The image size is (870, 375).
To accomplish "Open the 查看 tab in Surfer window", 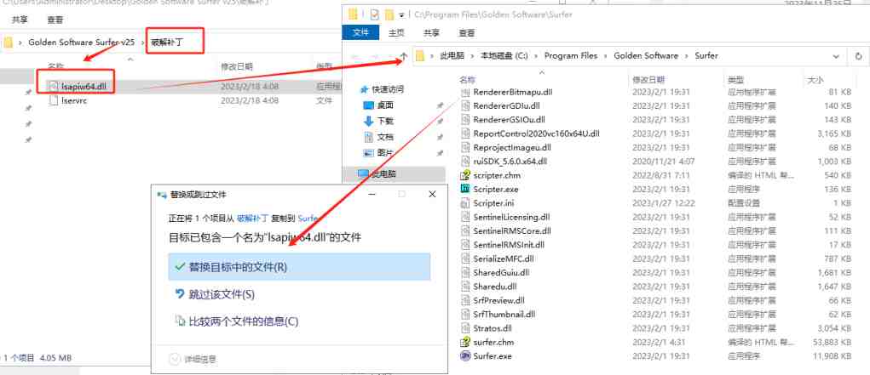I will coord(466,32).
